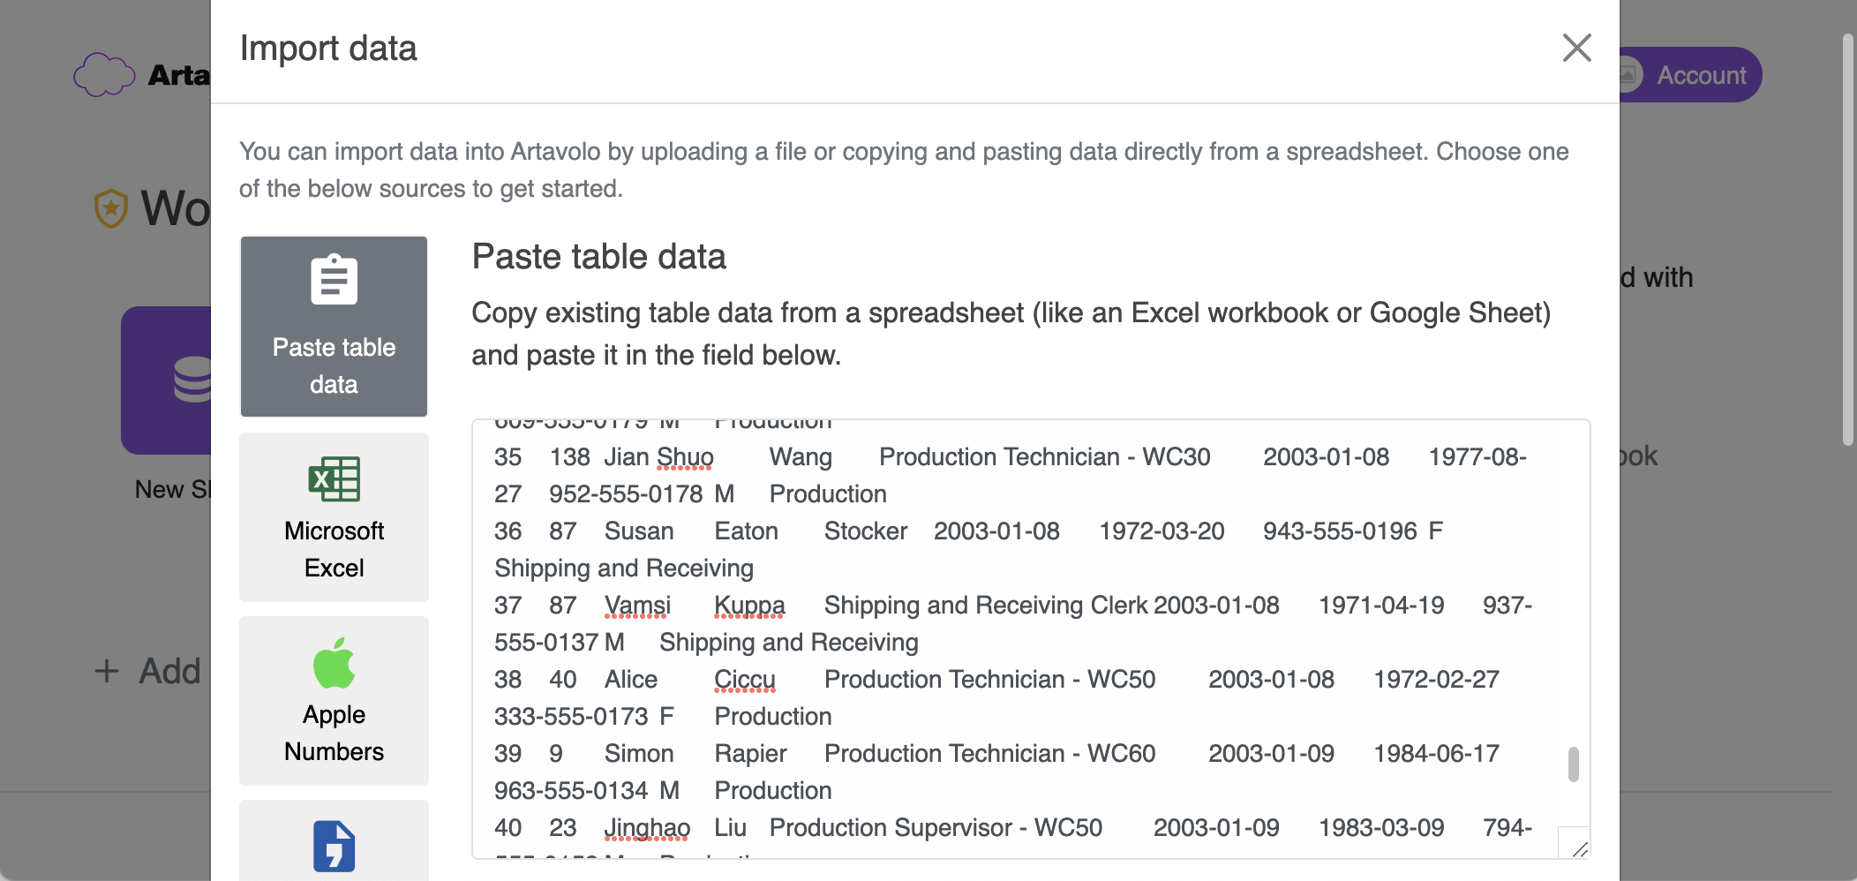Click the blue document file icon
This screenshot has height=881, width=1857.
click(334, 846)
